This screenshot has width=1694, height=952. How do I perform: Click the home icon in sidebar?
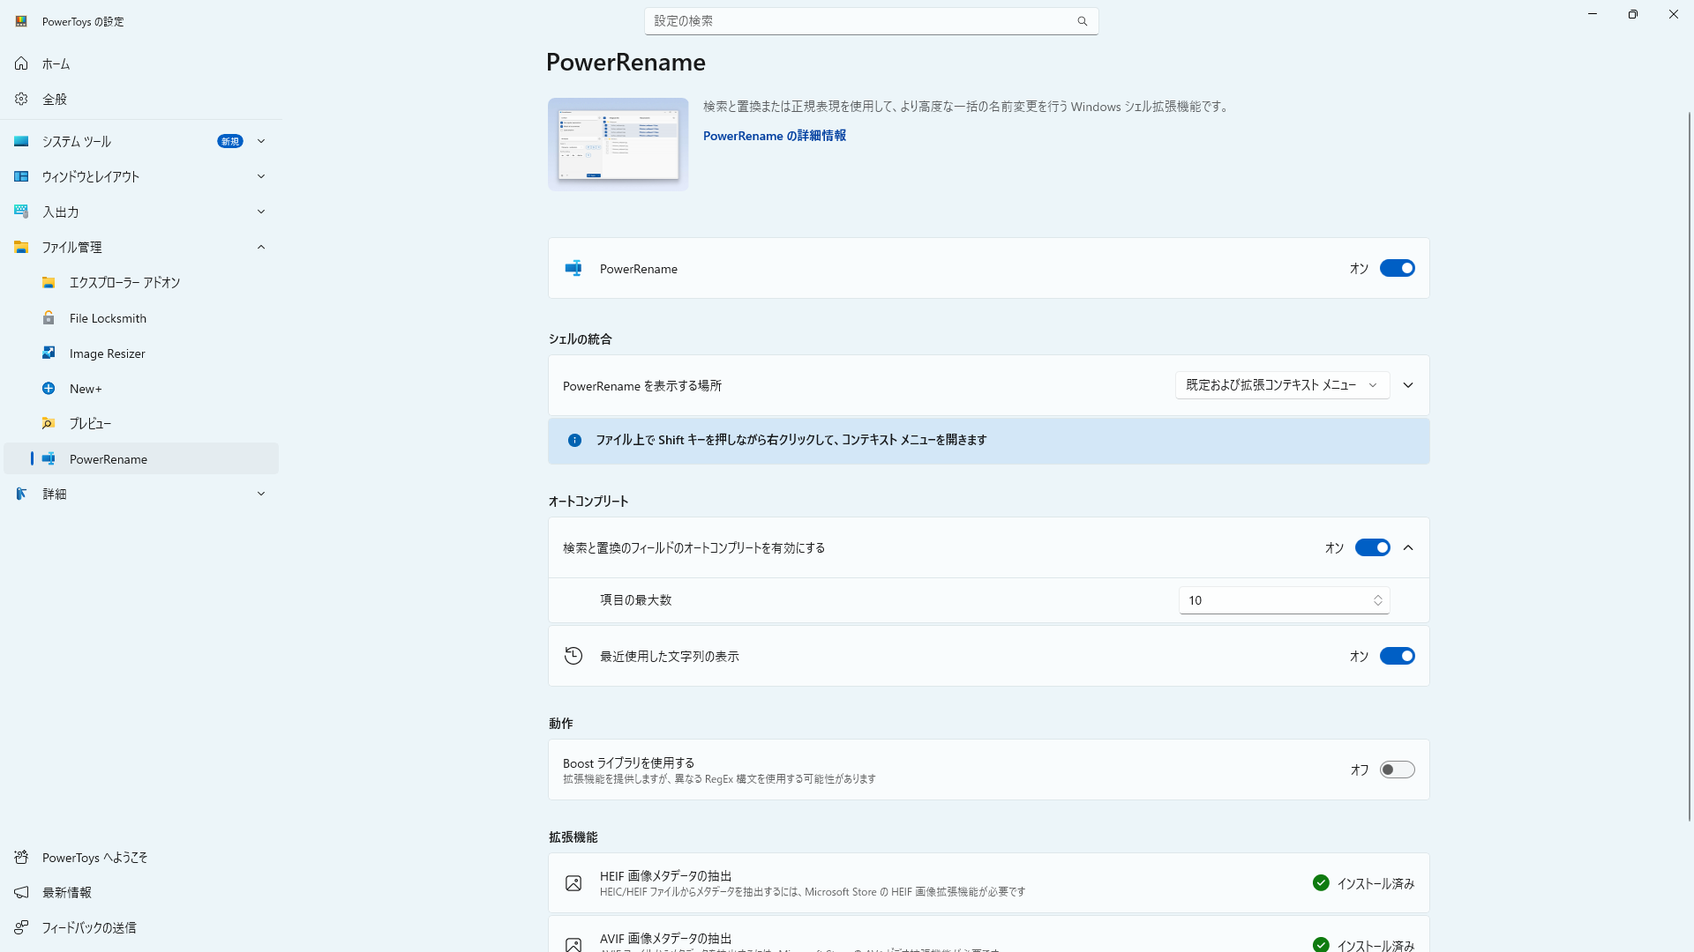click(x=21, y=63)
